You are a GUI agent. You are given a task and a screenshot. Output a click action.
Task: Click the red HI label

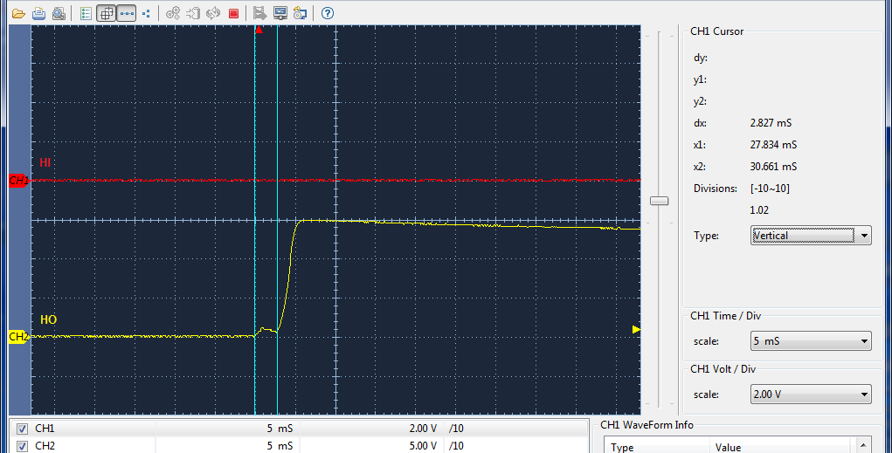[x=45, y=162]
